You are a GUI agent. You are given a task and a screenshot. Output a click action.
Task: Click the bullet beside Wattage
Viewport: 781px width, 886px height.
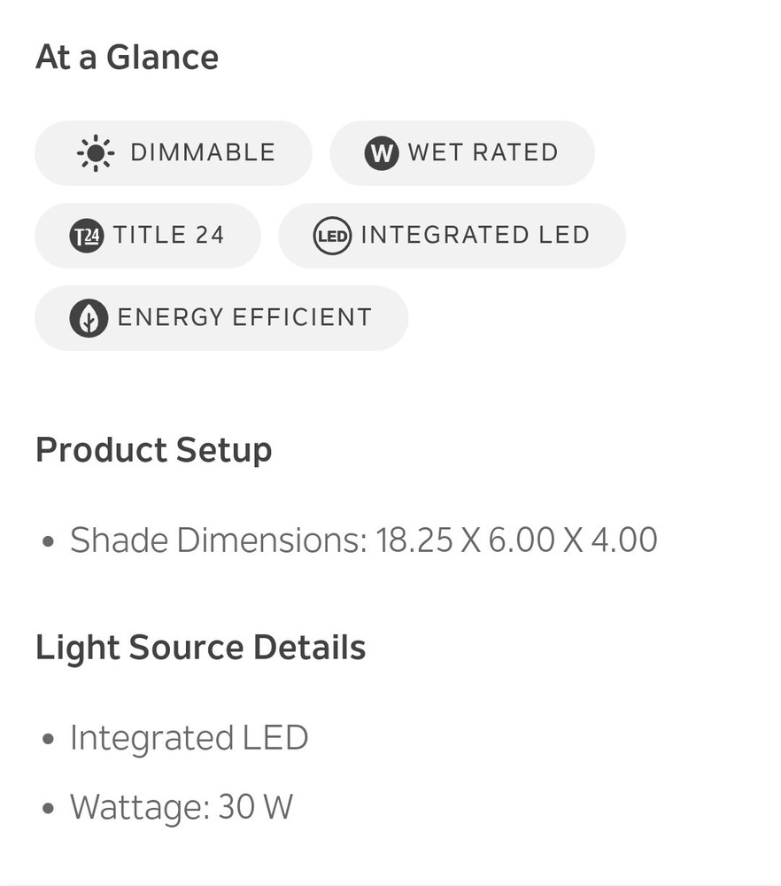[49, 809]
